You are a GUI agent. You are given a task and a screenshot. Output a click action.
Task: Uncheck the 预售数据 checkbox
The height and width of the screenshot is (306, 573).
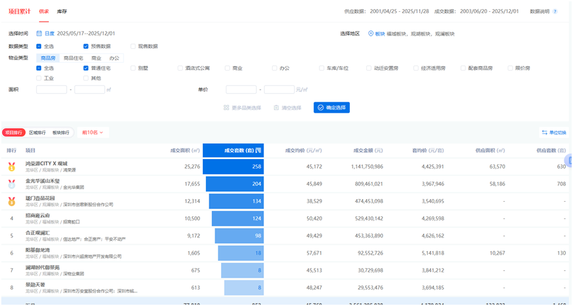(x=86, y=46)
